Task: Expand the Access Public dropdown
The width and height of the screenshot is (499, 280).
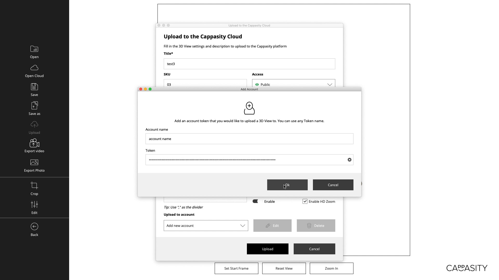Action: (294, 85)
